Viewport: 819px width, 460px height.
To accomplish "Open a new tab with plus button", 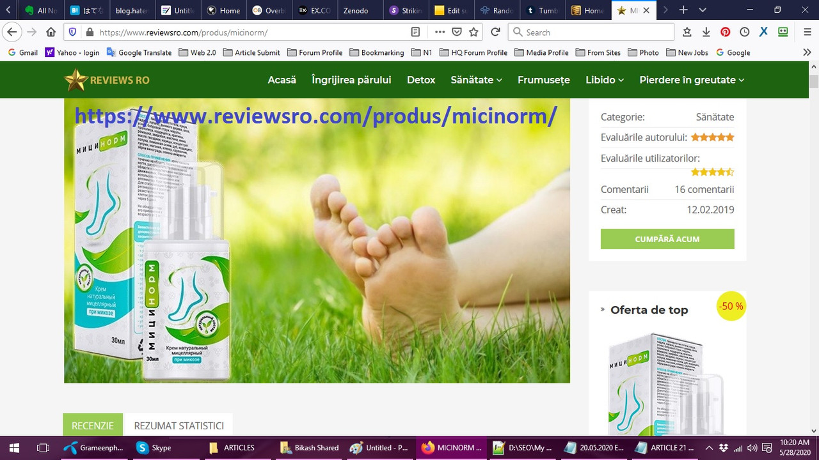I will click(x=683, y=10).
